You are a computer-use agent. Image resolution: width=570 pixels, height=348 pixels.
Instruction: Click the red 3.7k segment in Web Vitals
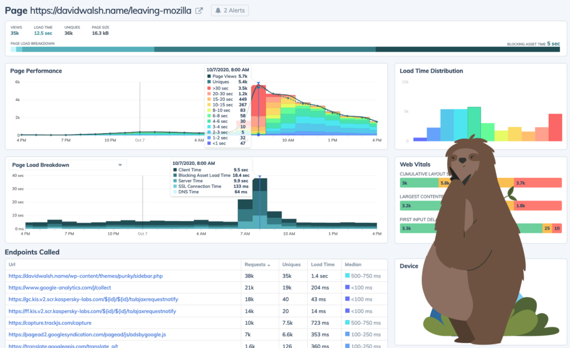click(x=538, y=183)
